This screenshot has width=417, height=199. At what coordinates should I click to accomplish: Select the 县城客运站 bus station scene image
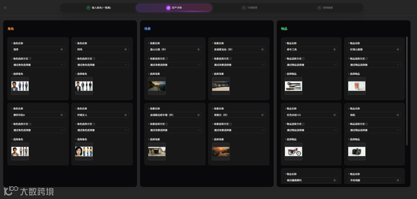coord(221,86)
